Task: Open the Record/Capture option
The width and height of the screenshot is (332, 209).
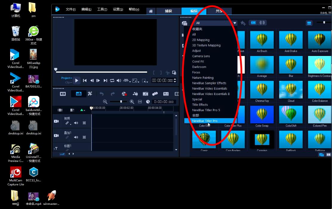Action: [124, 94]
